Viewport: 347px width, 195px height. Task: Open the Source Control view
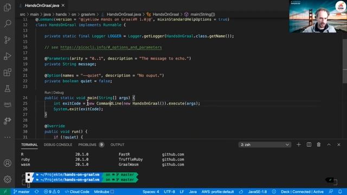[7, 40]
